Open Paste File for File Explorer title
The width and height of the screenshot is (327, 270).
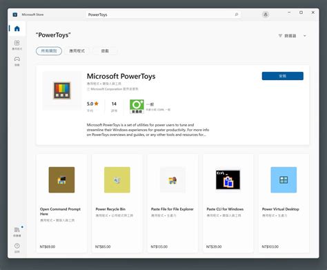172,209
